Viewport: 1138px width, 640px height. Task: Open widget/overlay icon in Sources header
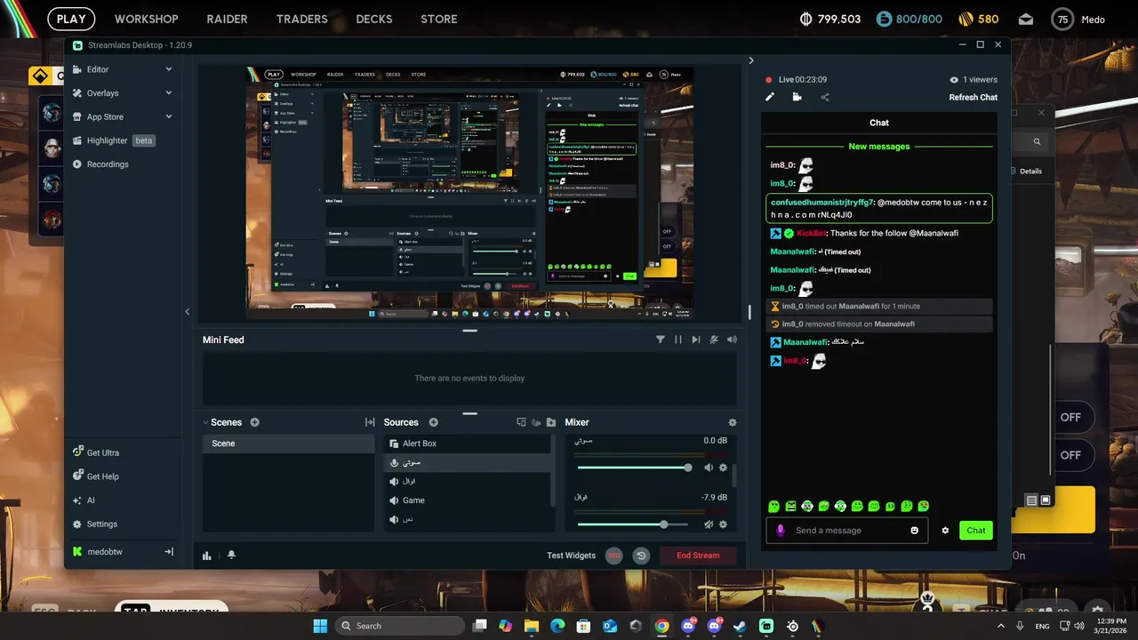click(522, 422)
